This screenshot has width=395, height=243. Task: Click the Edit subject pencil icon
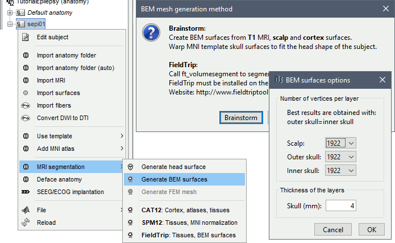26,38
